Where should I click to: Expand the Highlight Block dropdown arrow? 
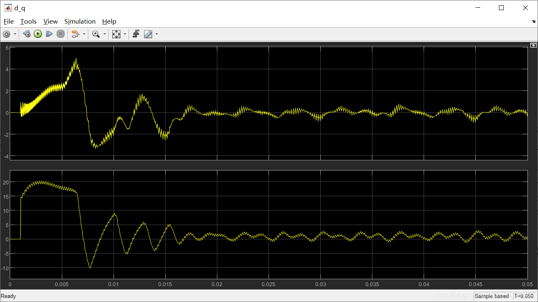click(84, 34)
